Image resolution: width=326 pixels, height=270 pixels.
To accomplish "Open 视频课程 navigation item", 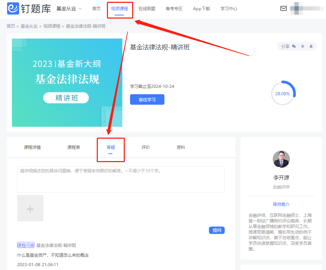I will click(120, 8).
